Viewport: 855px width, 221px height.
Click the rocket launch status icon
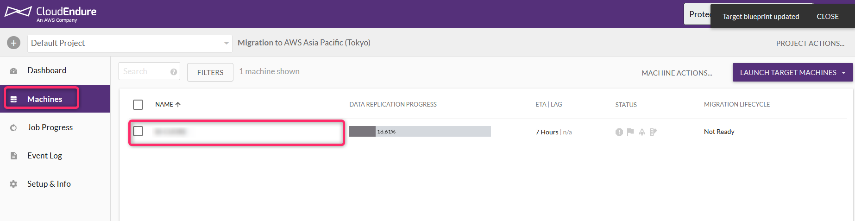[642, 132]
